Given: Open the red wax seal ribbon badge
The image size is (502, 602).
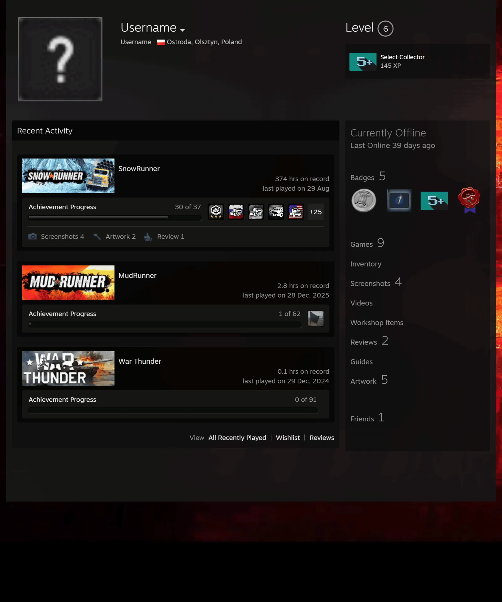Looking at the screenshot, I should (x=469, y=200).
